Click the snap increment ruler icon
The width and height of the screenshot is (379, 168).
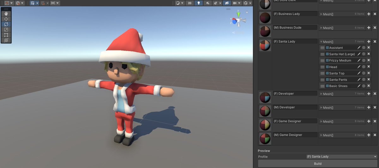(x=53, y=3)
